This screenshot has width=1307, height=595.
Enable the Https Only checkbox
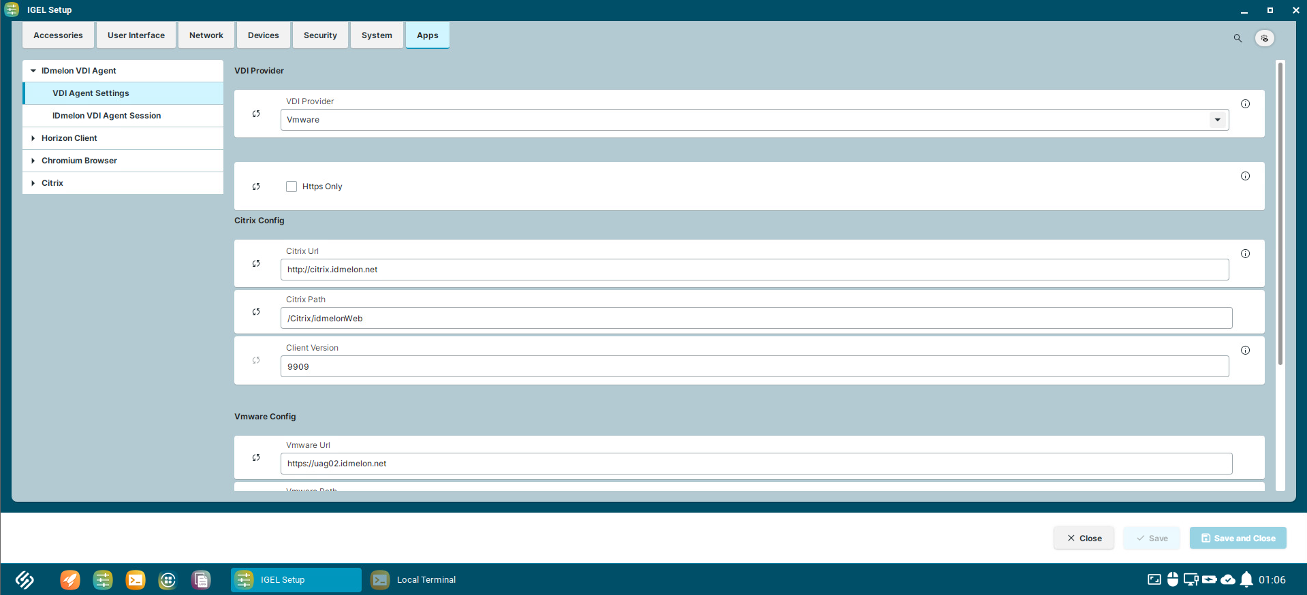[x=292, y=187]
